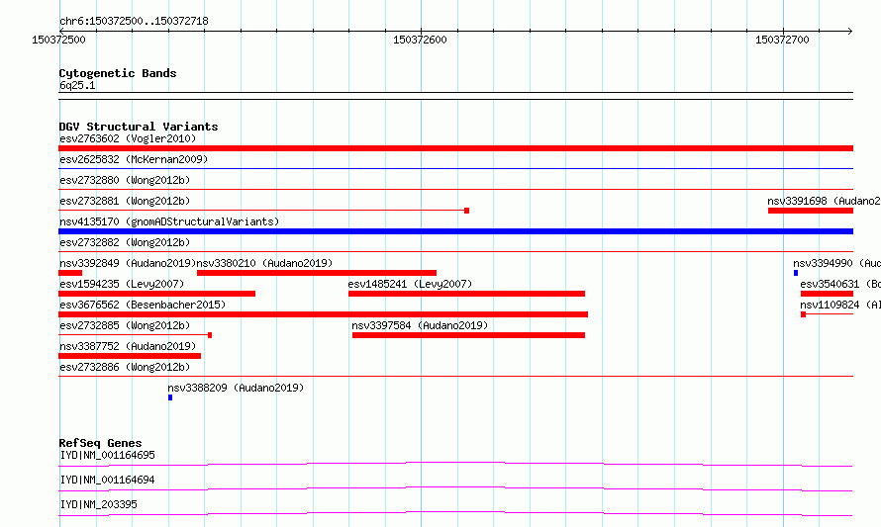Click the DGV Structural Variants track title

coord(139,127)
